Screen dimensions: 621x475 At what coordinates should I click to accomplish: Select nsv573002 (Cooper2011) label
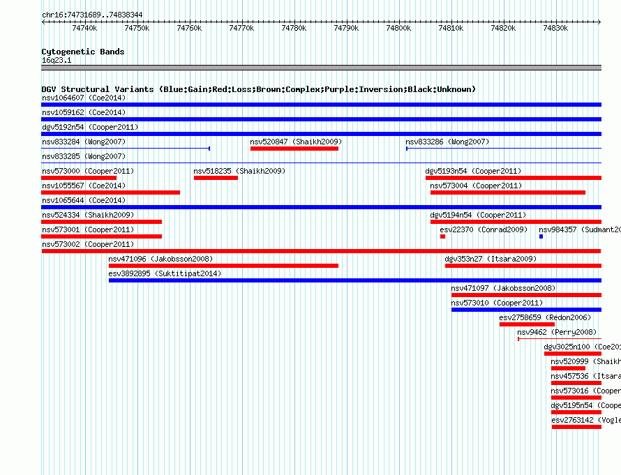88,244
